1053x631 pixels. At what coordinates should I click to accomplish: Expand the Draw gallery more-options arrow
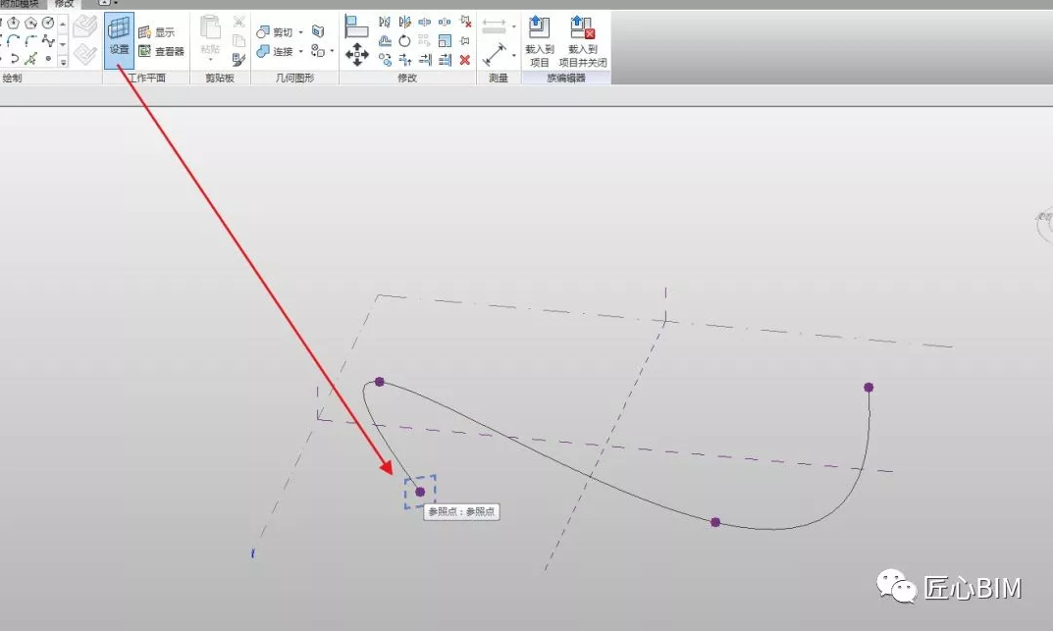[x=63, y=62]
